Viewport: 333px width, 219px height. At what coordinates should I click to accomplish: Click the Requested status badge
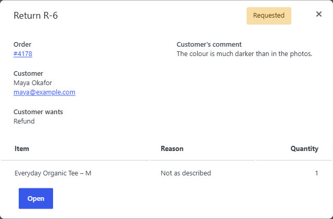(269, 16)
